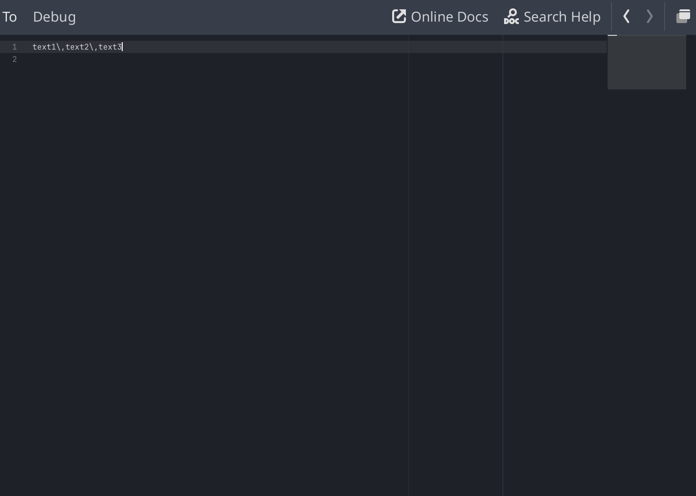Viewport: 696px width, 496px height.
Task: Click the external link icon beside Online Docs
Action: 399,17
